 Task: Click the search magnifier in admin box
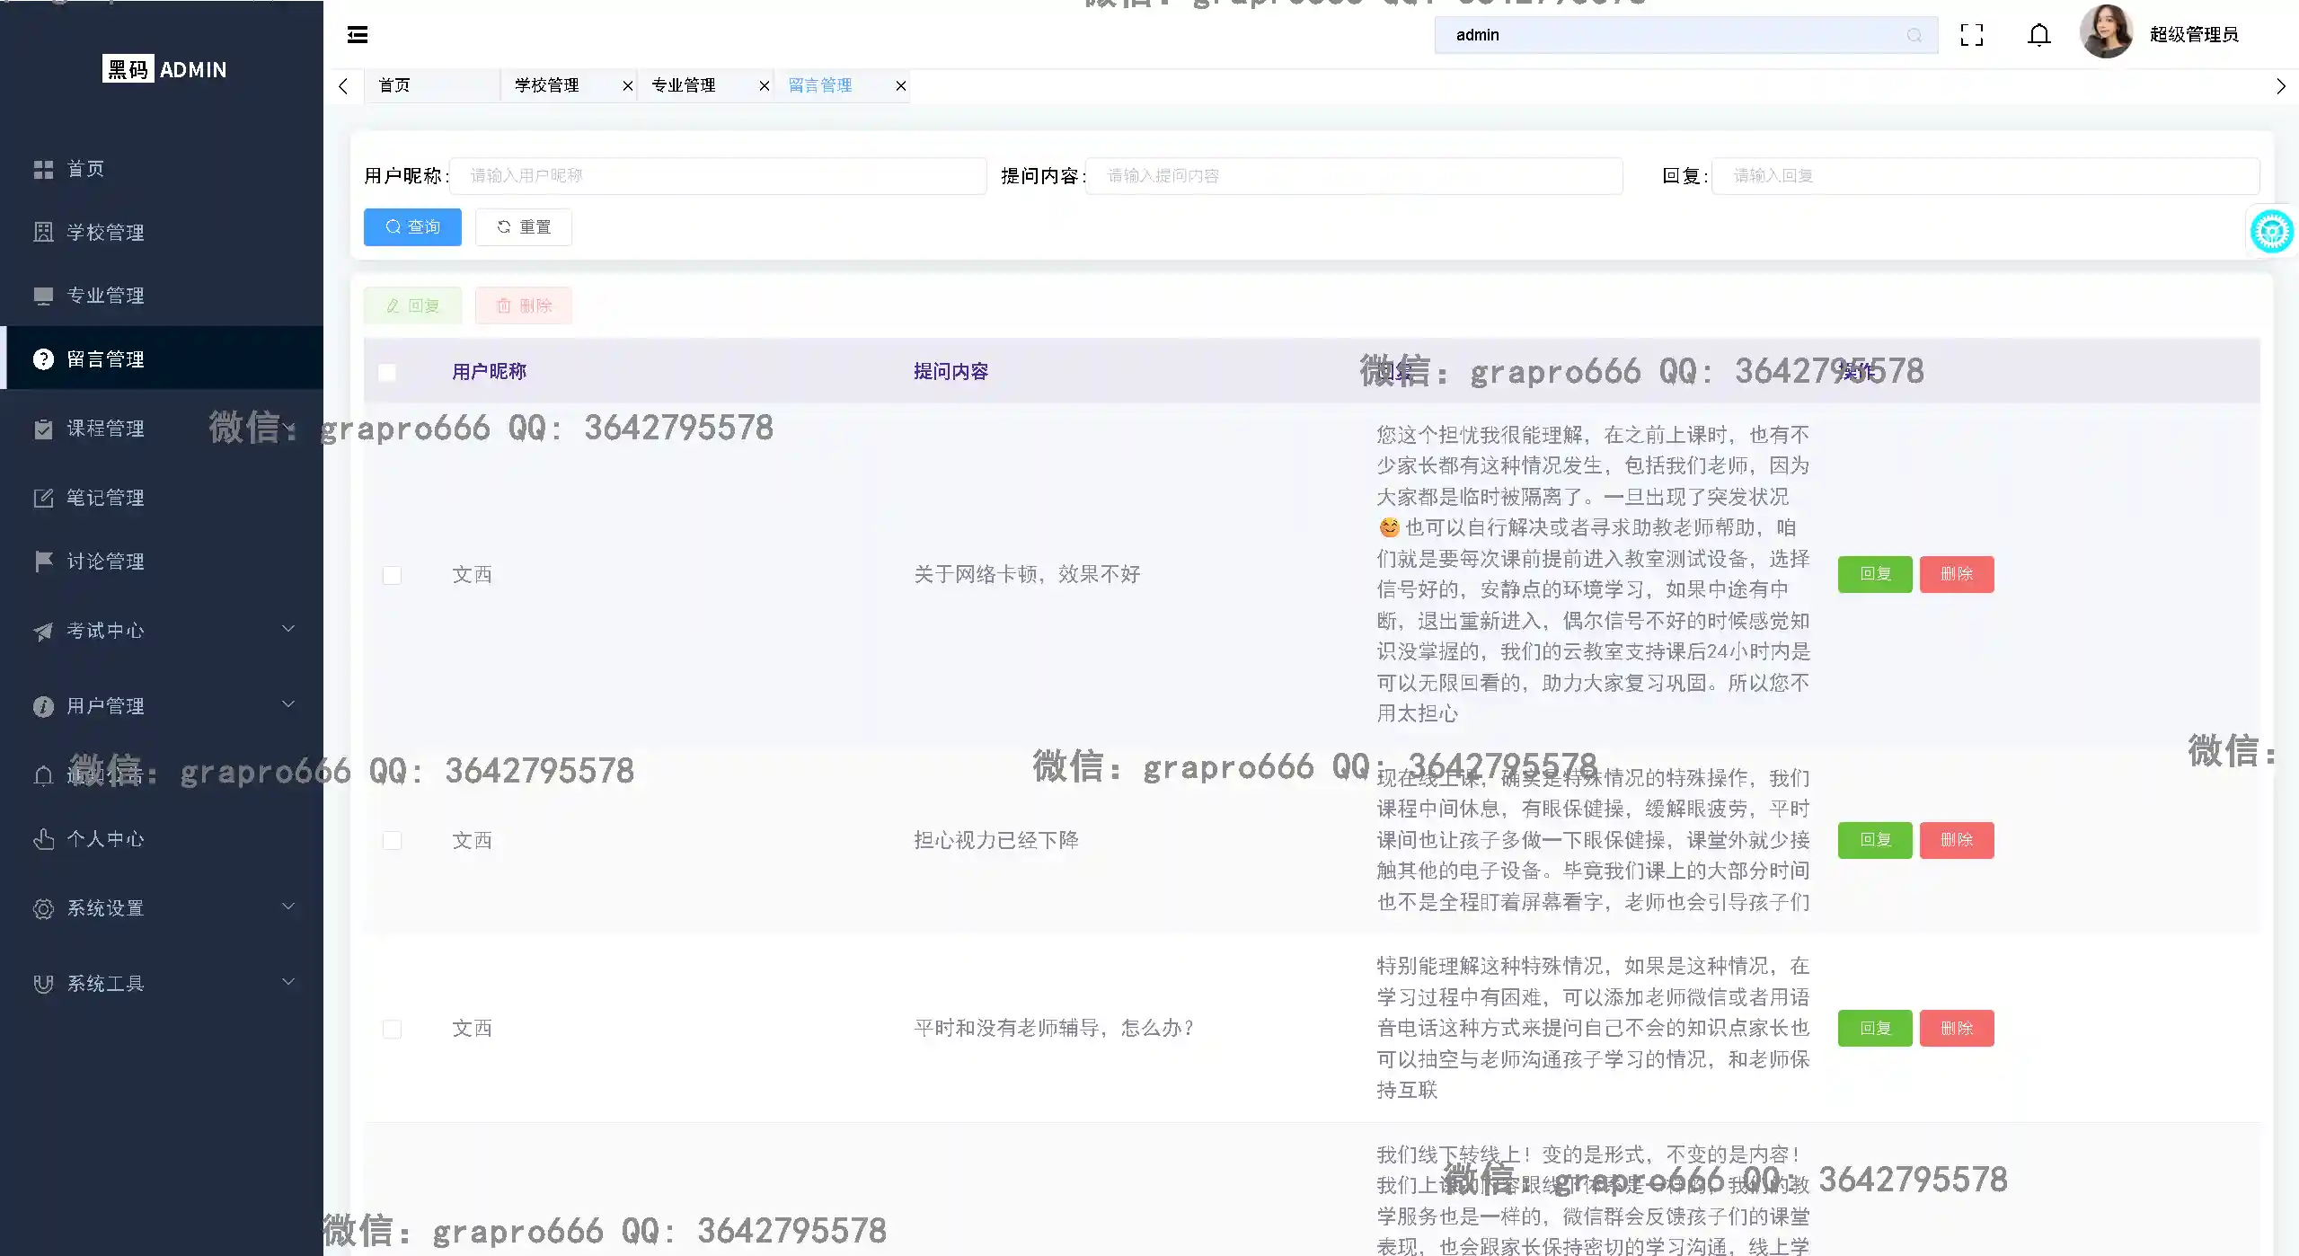click(x=1914, y=35)
